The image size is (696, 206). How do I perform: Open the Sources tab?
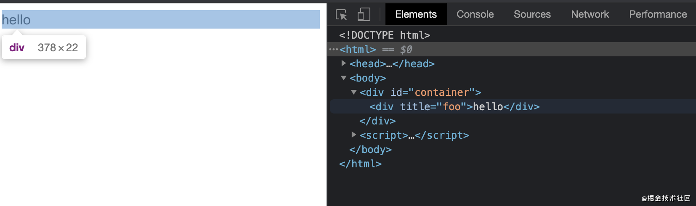pyautogui.click(x=532, y=14)
